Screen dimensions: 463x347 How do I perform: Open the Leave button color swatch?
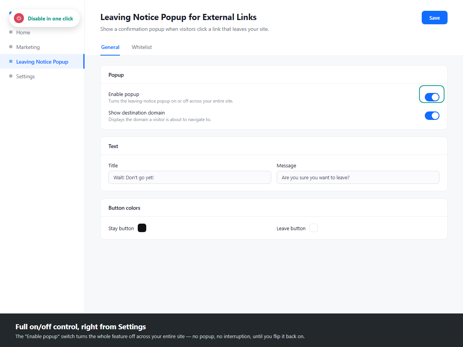[314, 228]
